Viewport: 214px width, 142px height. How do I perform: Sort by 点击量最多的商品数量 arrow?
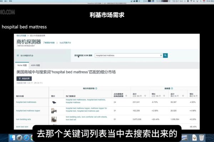pos(126,95)
